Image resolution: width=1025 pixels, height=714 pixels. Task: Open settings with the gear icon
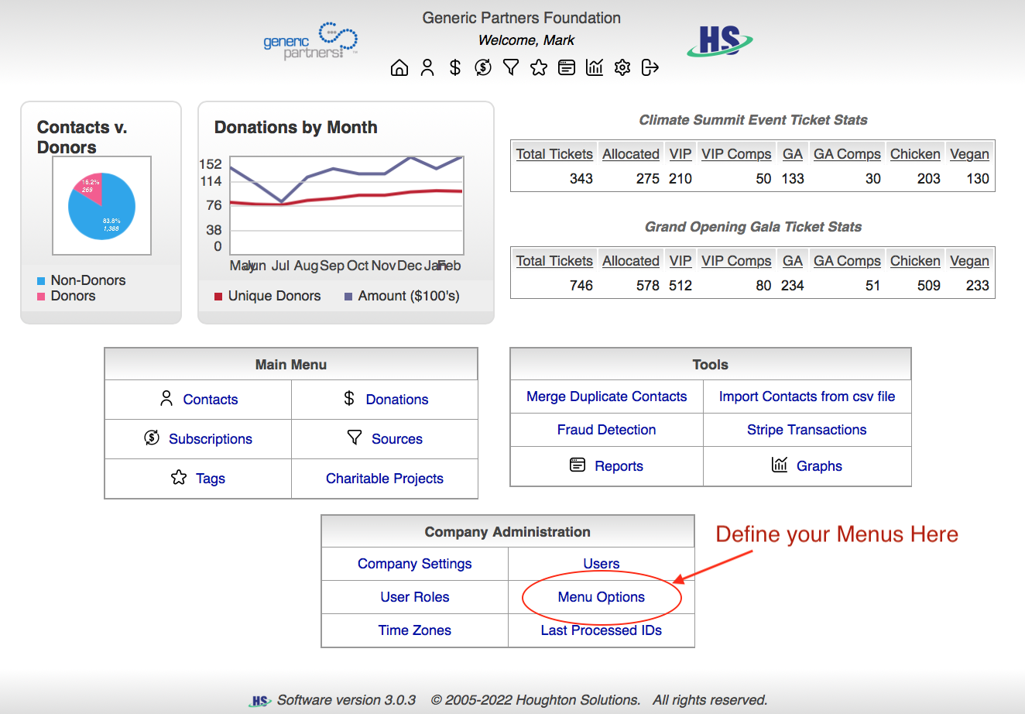(622, 68)
